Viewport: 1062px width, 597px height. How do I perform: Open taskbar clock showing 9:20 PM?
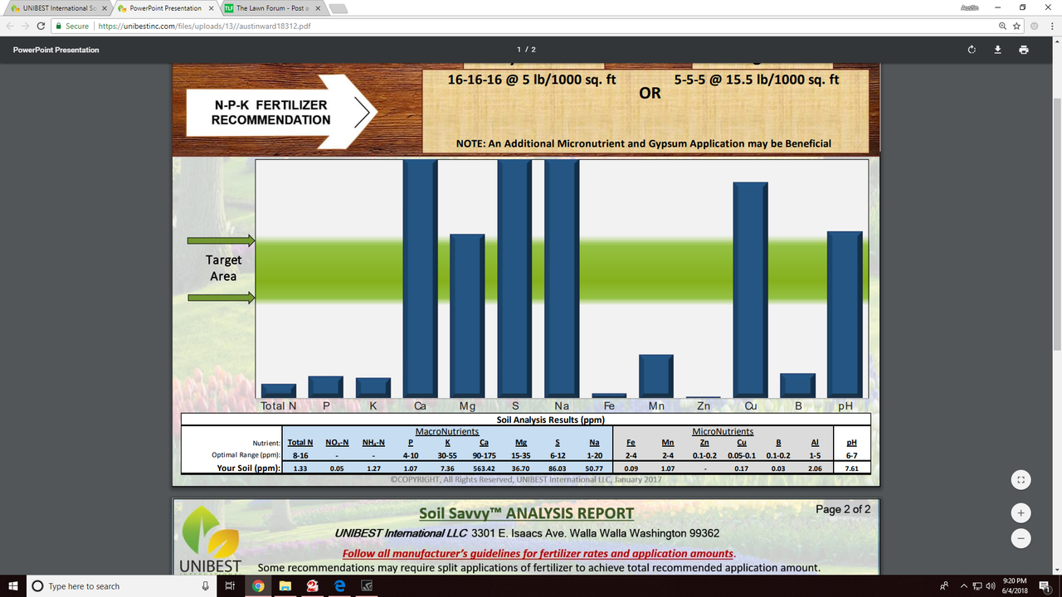(1015, 585)
